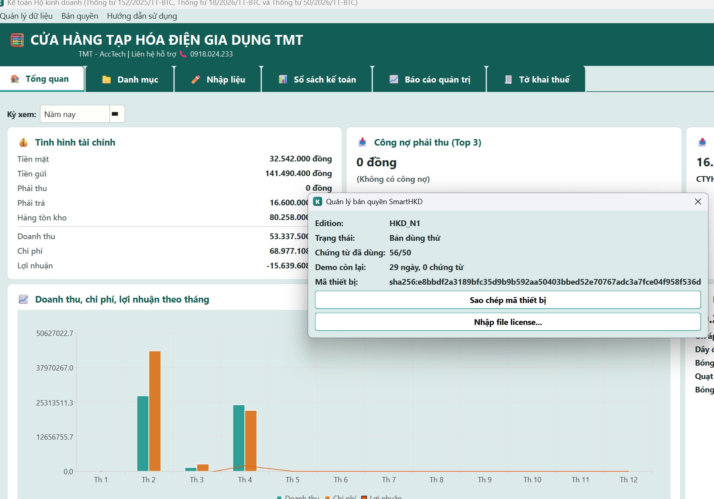
Task: Click Sao chép mã thiết bị button
Action: click(x=508, y=300)
